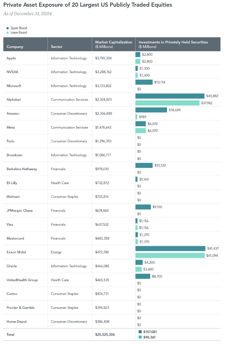Select the Company column header

coord(15,47)
